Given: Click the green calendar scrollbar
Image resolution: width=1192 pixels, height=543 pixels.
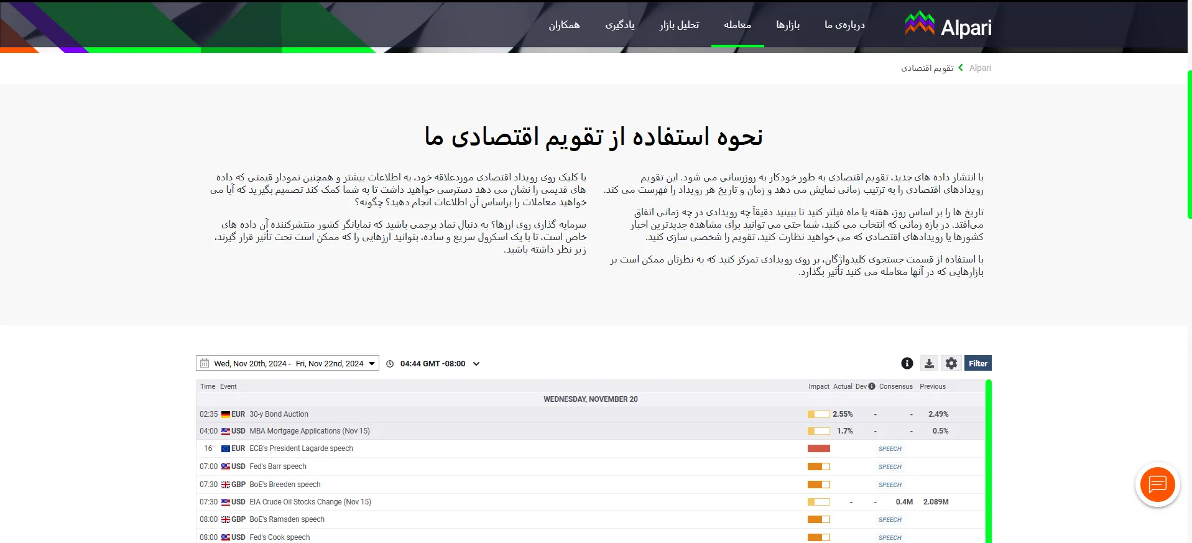Looking at the screenshot, I should (989, 461).
